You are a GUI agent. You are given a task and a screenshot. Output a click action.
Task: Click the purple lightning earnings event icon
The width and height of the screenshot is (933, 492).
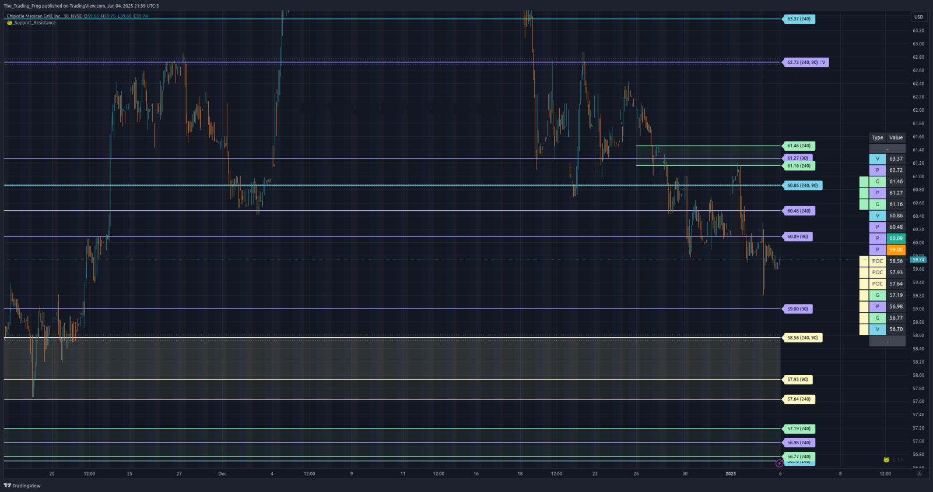780,463
